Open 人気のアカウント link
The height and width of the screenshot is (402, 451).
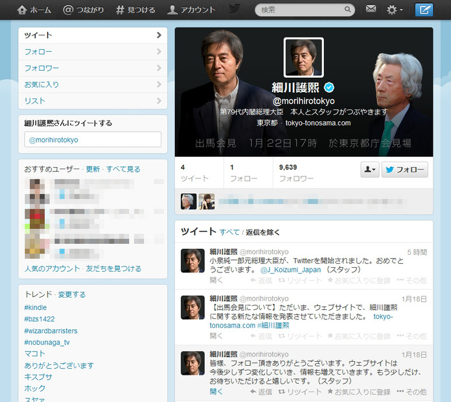(52, 268)
